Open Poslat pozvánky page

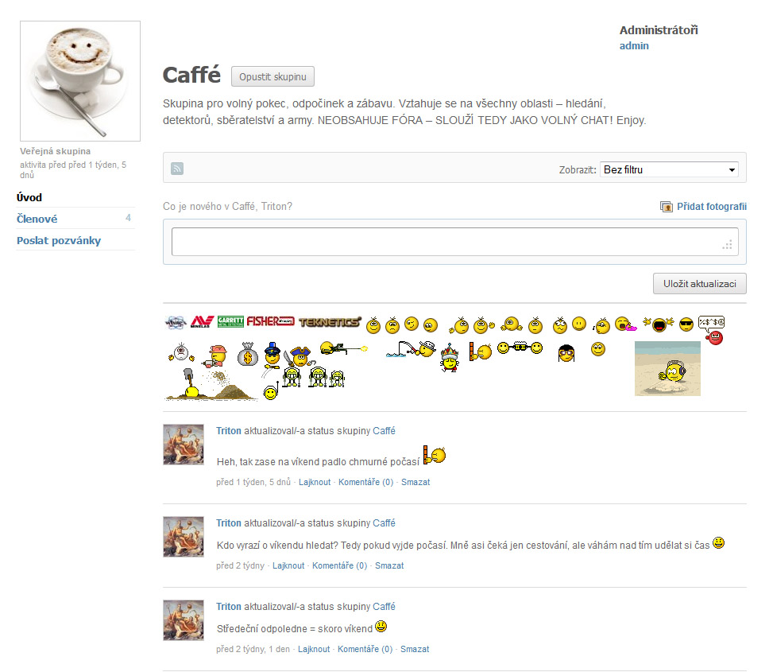click(59, 240)
